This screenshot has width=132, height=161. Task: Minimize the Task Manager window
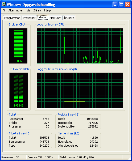[x=115, y=5]
